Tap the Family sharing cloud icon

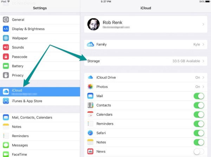tap(90, 45)
